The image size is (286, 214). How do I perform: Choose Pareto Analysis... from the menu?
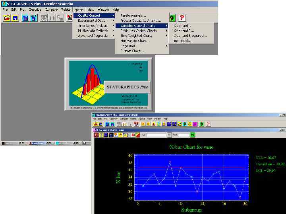(142, 15)
